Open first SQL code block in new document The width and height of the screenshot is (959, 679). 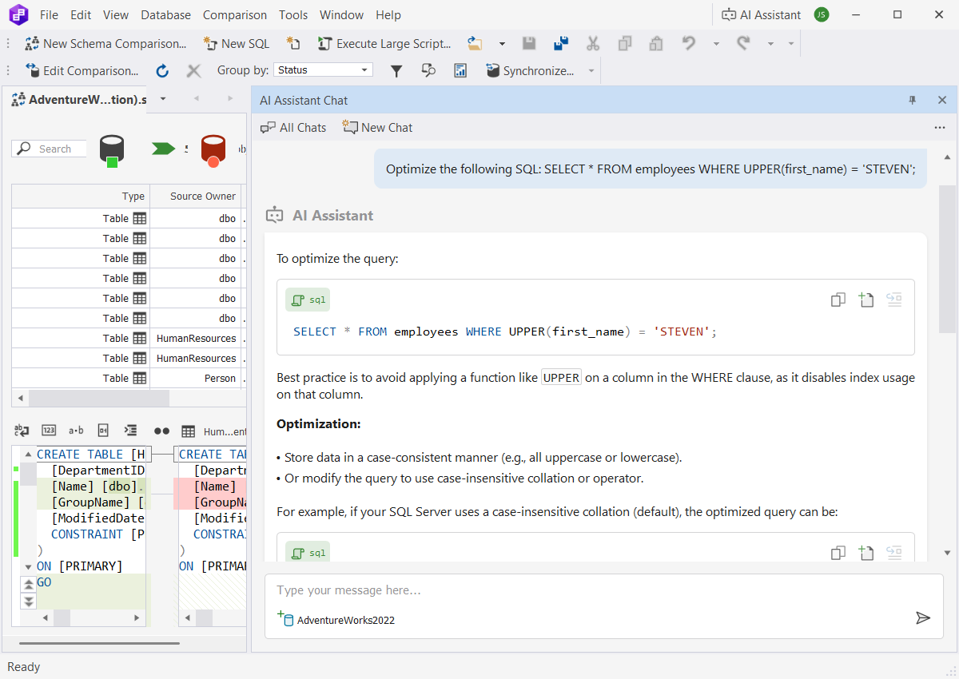(x=866, y=300)
